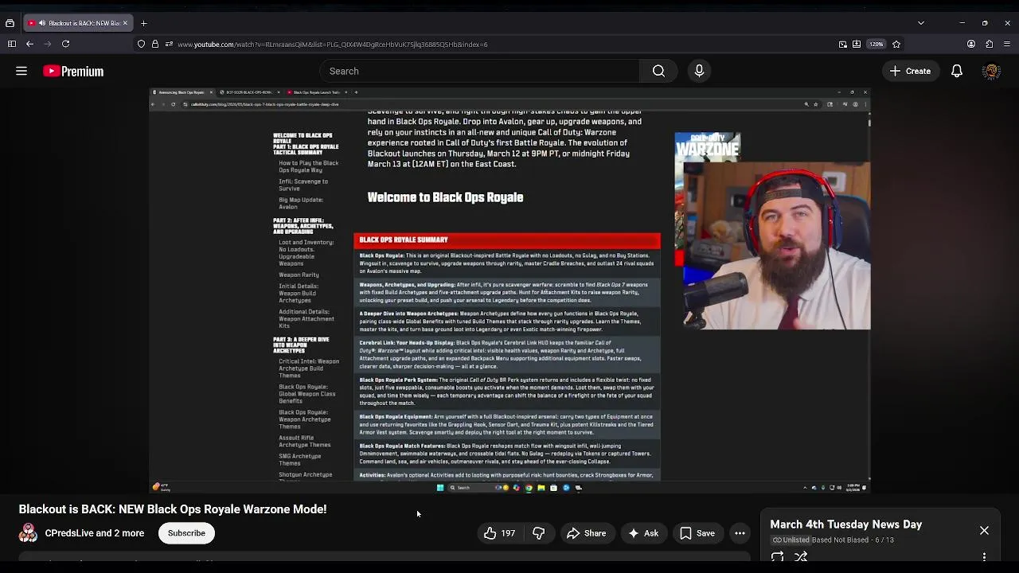Search with your voice microphone
Viewport: 1019px width, 573px height.
(x=699, y=71)
